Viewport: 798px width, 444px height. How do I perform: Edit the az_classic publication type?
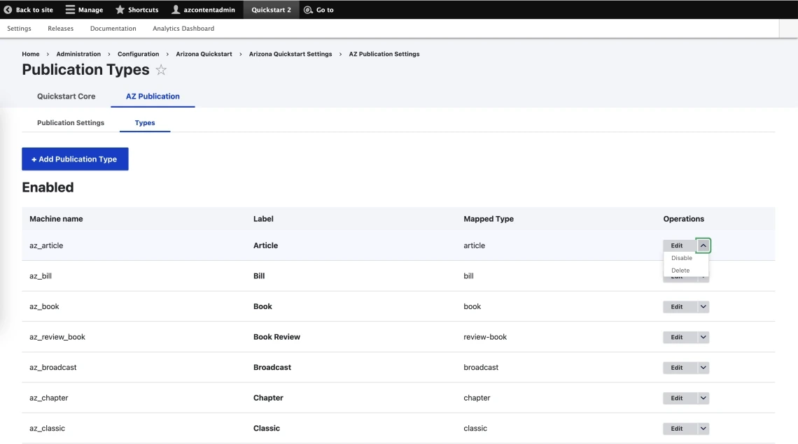677,429
